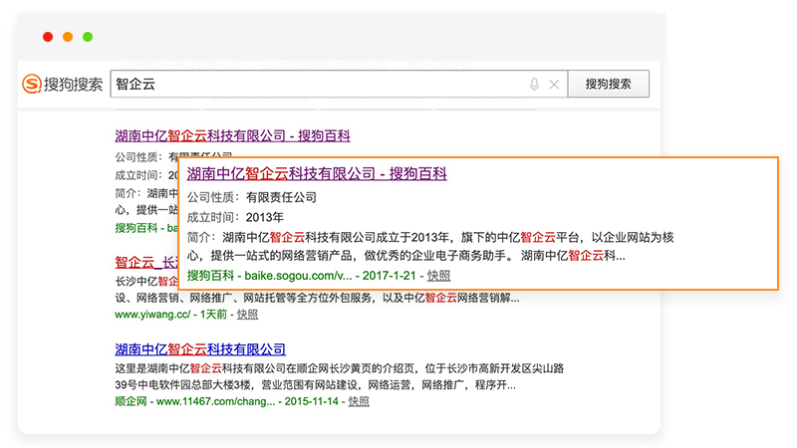Viewport: 797px width, 448px height.
Task: Click 成立时间: 2013年 text in highlighted box
Action: tap(235, 217)
